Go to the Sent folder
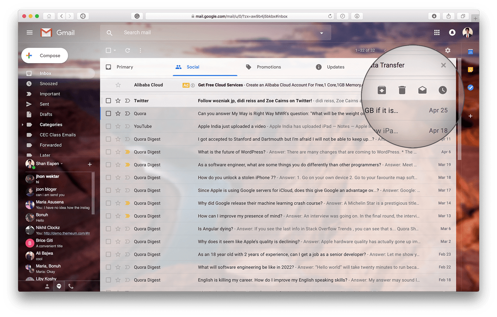Image resolution: width=497 pixels, height=317 pixels. pos(44,104)
